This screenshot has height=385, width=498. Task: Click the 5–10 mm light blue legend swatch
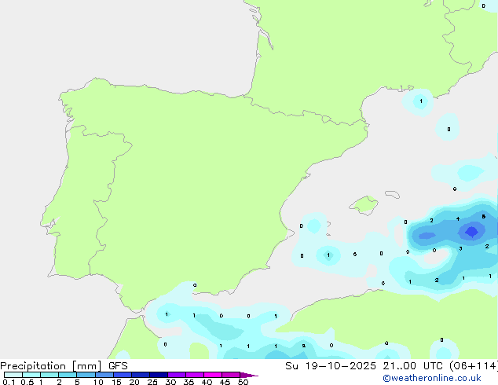click(x=86, y=375)
